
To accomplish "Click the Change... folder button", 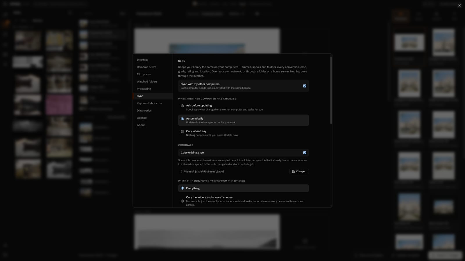I will tap(299, 171).
